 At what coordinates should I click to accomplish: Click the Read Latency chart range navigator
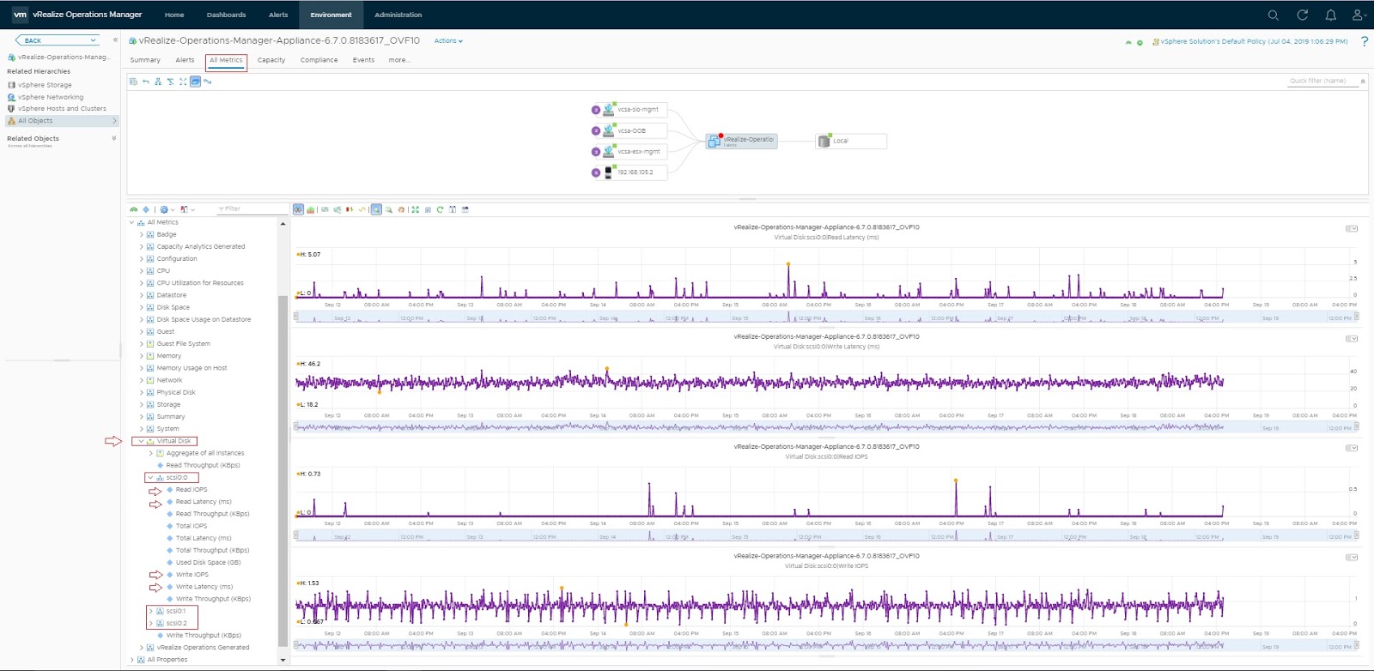[x=827, y=317]
